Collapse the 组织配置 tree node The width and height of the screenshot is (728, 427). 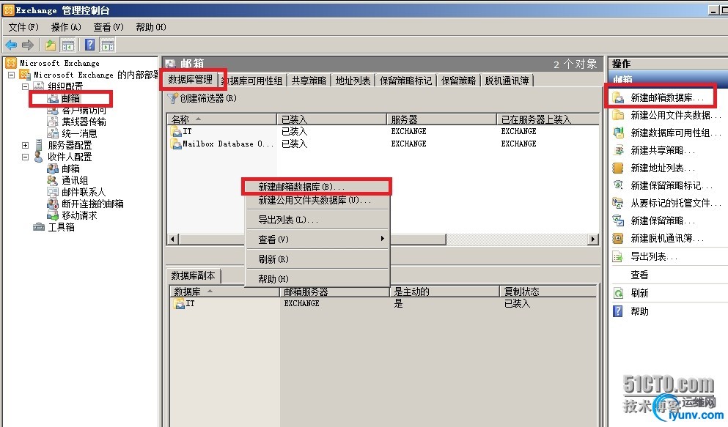point(25,86)
